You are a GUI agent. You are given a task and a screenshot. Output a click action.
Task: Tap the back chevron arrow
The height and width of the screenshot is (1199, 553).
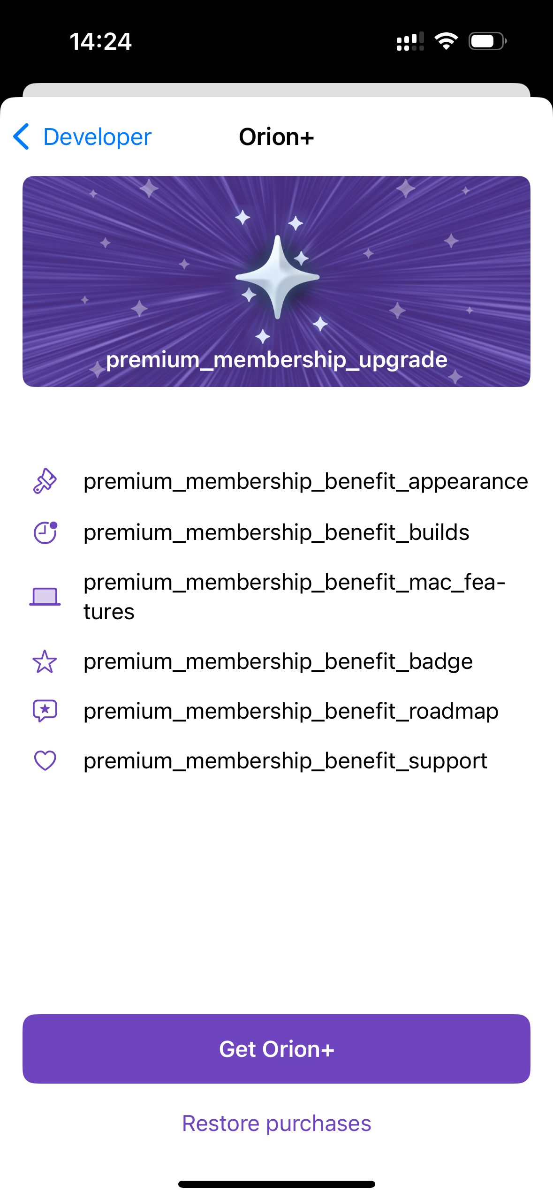(x=22, y=137)
